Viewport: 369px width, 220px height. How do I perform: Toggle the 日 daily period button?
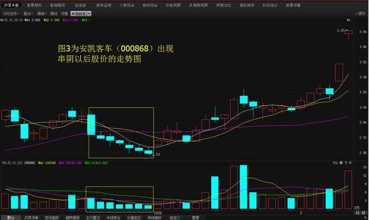point(357,213)
